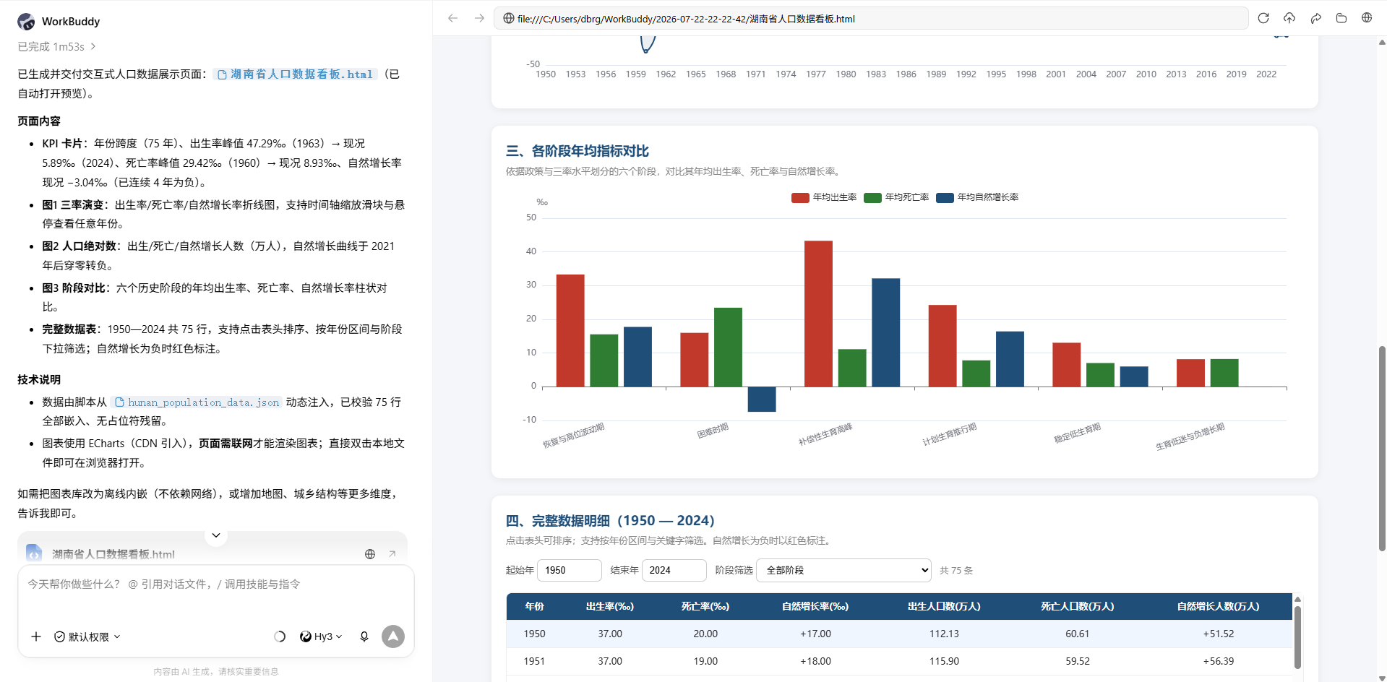Open the 阶段筛选 全部阶段 dropdown
The width and height of the screenshot is (1387, 682).
[x=844, y=570]
